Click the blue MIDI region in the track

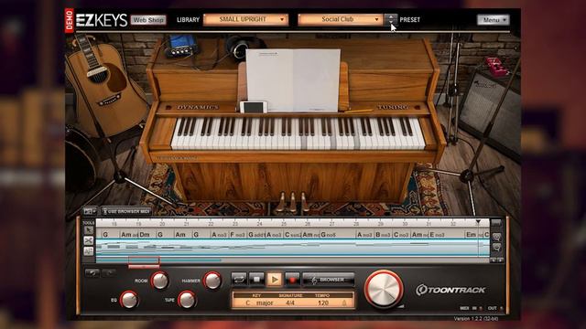[293, 248]
